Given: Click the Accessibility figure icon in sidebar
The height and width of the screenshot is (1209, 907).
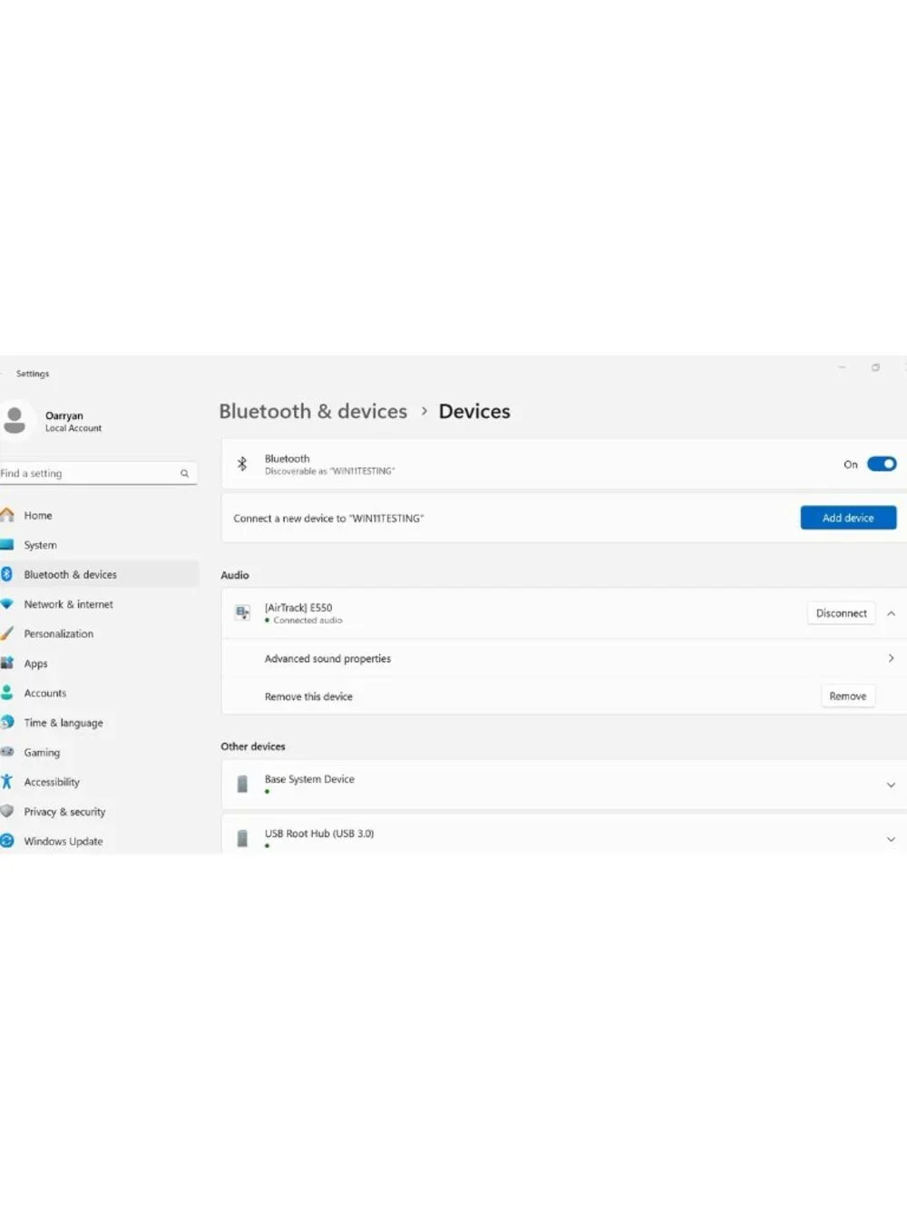Looking at the screenshot, I should pos(6,782).
